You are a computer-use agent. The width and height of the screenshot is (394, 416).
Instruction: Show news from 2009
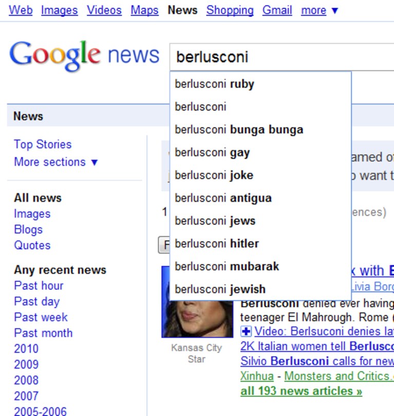[26, 364]
